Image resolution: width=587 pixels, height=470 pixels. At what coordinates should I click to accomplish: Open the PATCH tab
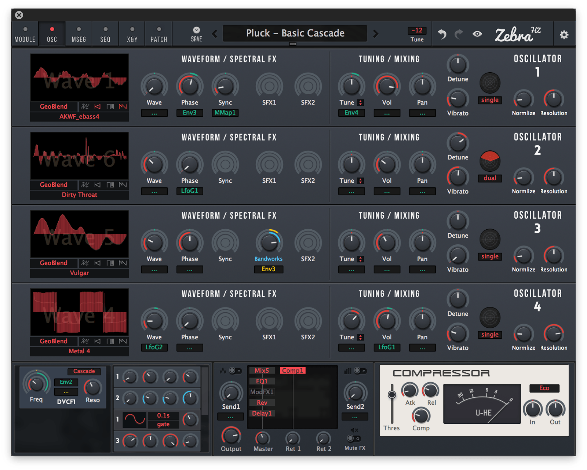pyautogui.click(x=158, y=33)
